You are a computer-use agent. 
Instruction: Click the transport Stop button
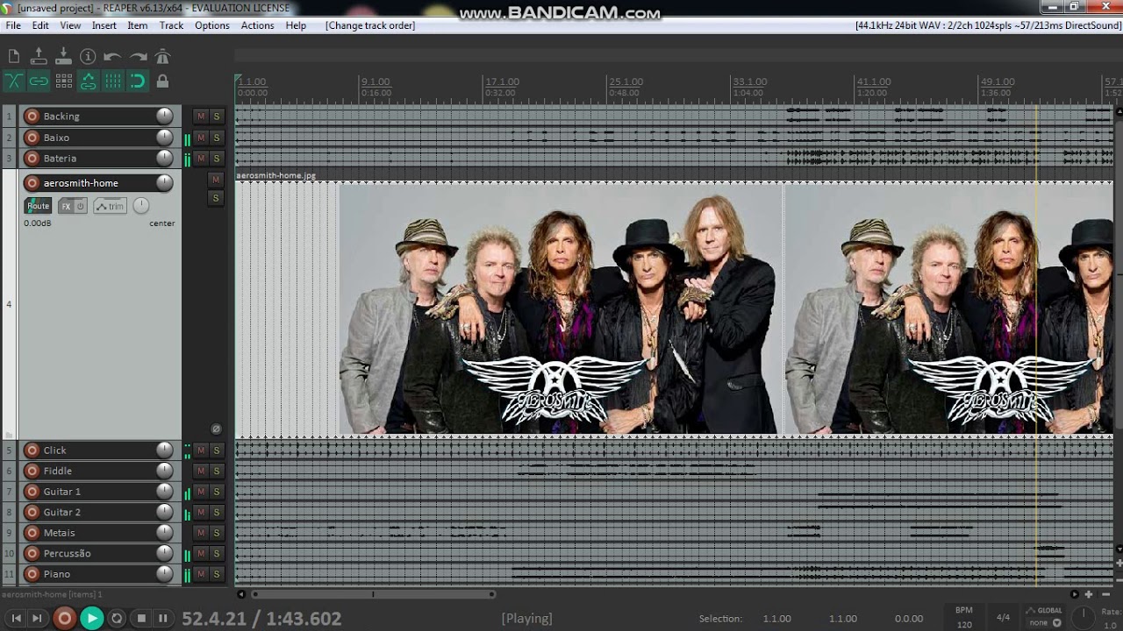[141, 618]
